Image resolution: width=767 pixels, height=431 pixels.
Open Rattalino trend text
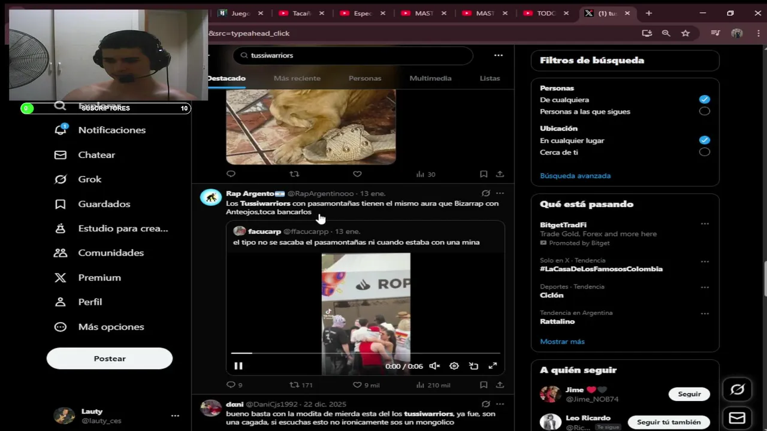[557, 321]
